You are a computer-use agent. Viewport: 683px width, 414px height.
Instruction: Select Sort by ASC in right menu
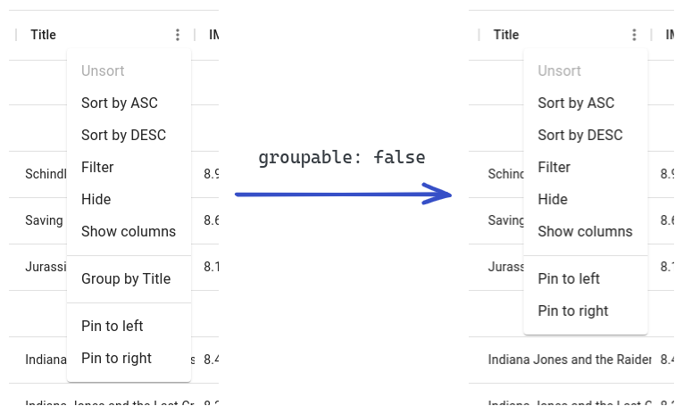(576, 103)
